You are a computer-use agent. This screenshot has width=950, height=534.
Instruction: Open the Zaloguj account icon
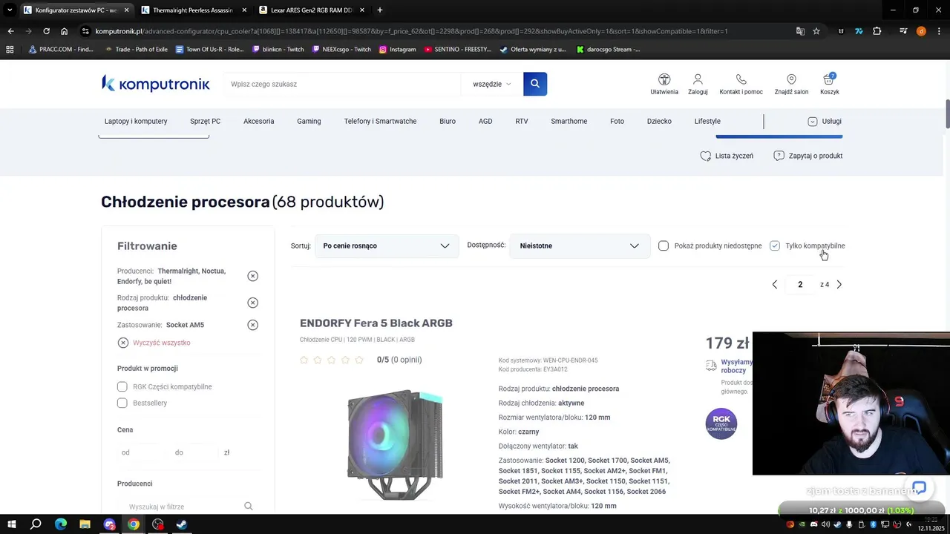698,79
